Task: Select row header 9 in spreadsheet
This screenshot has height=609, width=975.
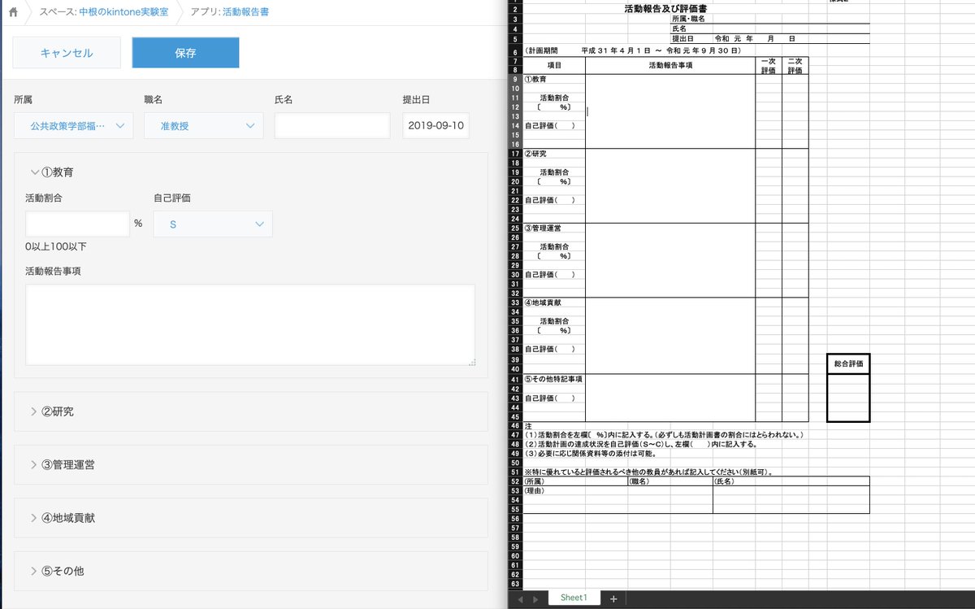Action: 515,80
